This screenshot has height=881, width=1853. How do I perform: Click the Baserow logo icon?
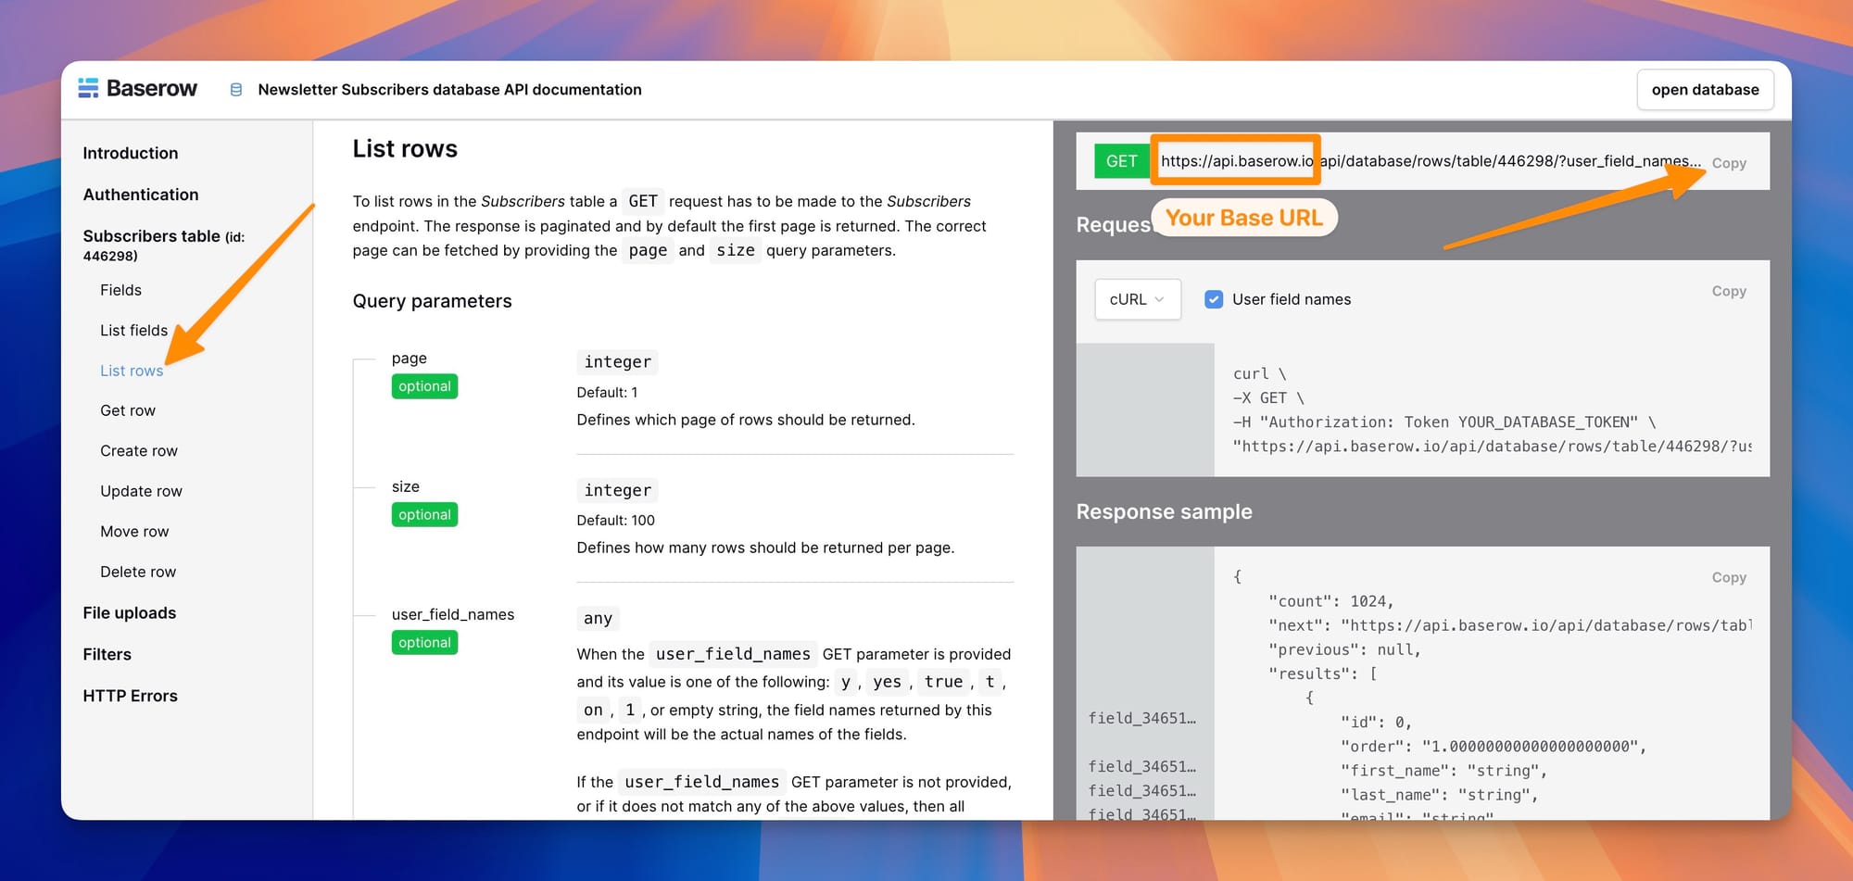(89, 88)
